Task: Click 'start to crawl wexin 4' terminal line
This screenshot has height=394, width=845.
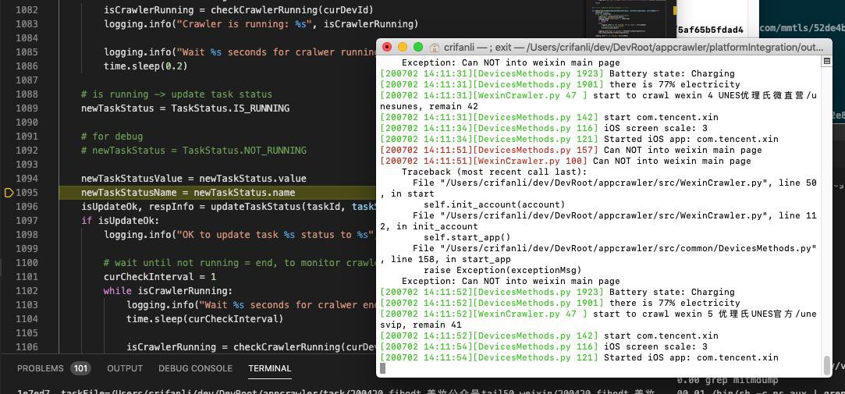Action: tap(598, 95)
